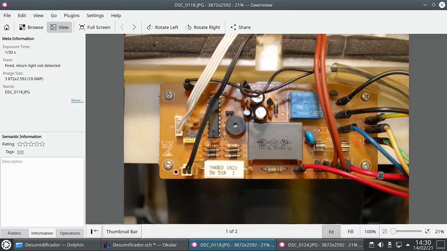The height and width of the screenshot is (251, 447).
Task: Click the Gwenview window menu icon
Action: [x=5, y=5]
